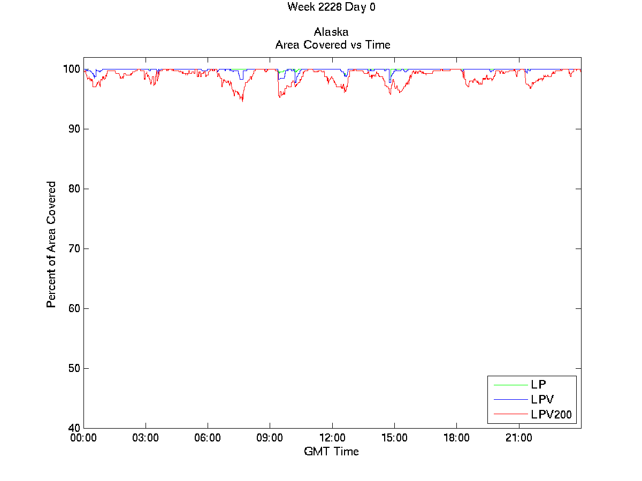Click the 50 percent y-axis label
642x481 pixels.
(x=74, y=369)
